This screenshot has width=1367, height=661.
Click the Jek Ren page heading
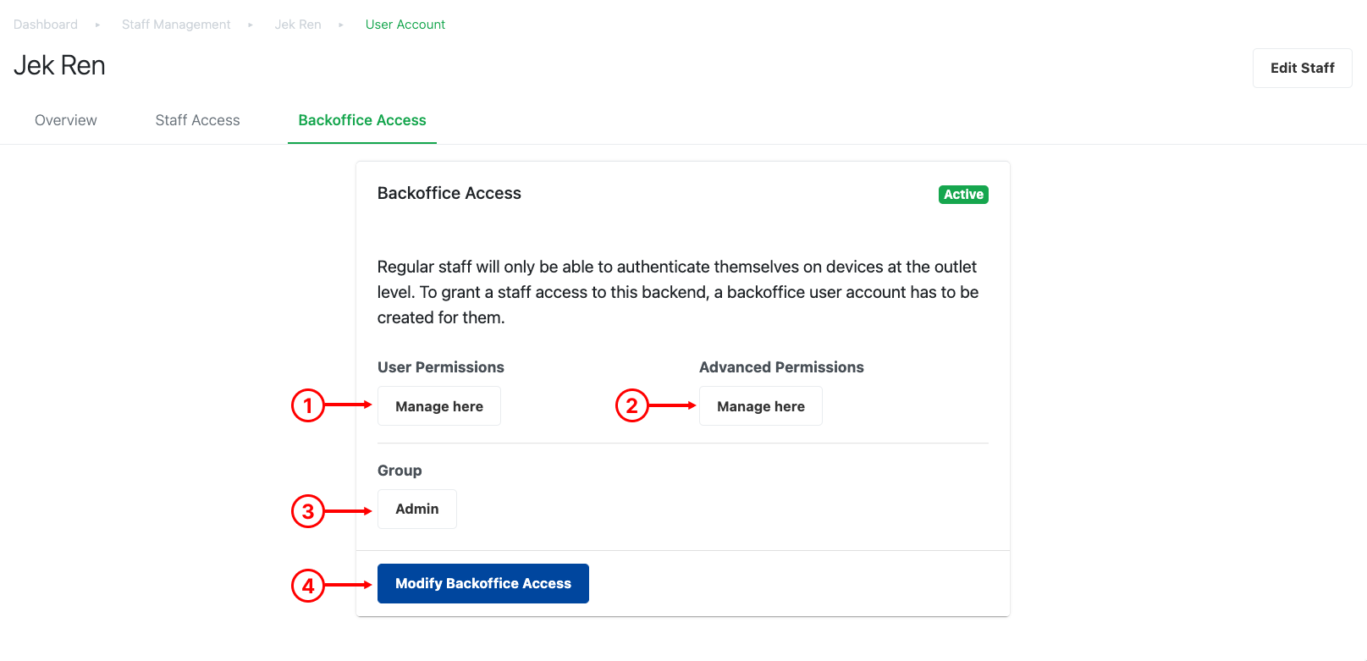coord(59,65)
